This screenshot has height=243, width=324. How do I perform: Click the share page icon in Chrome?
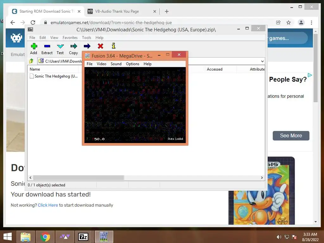(278, 22)
